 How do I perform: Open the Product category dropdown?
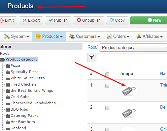[133, 48]
